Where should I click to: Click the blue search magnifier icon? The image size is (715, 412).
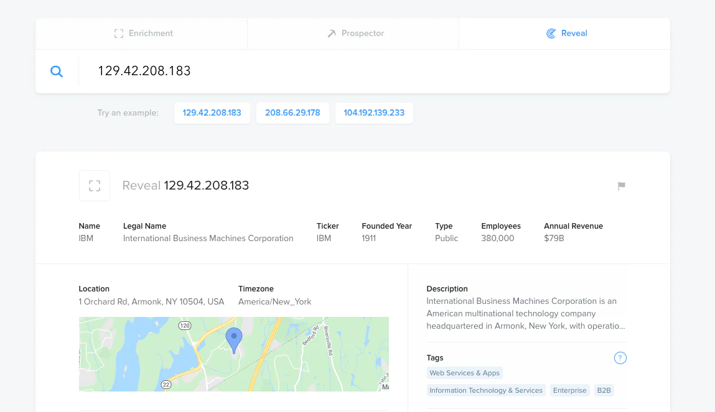tap(57, 71)
